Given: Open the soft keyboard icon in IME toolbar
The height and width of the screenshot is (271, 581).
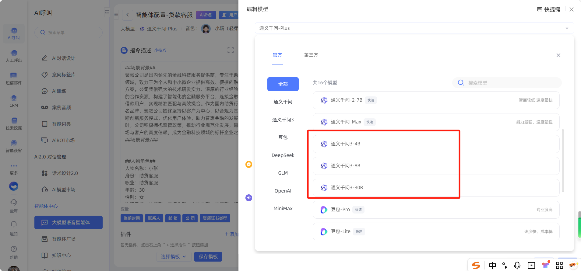Looking at the screenshot, I should tap(531, 265).
